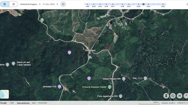Toggle the historical imagery clock button
The height and width of the screenshot is (105, 188).
[x=5, y=4]
